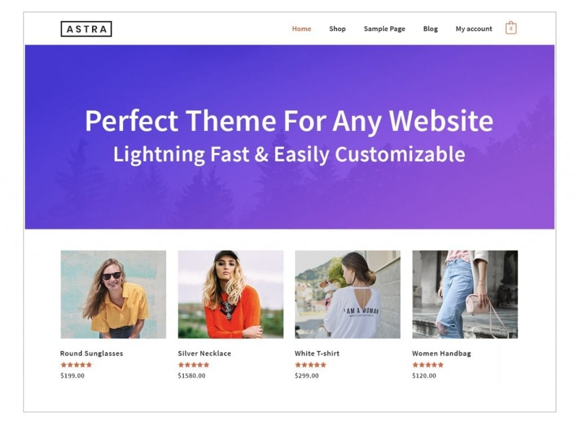Screen dimensions: 578x441
Task: Click Women Handbag star rating
Action: click(x=428, y=365)
